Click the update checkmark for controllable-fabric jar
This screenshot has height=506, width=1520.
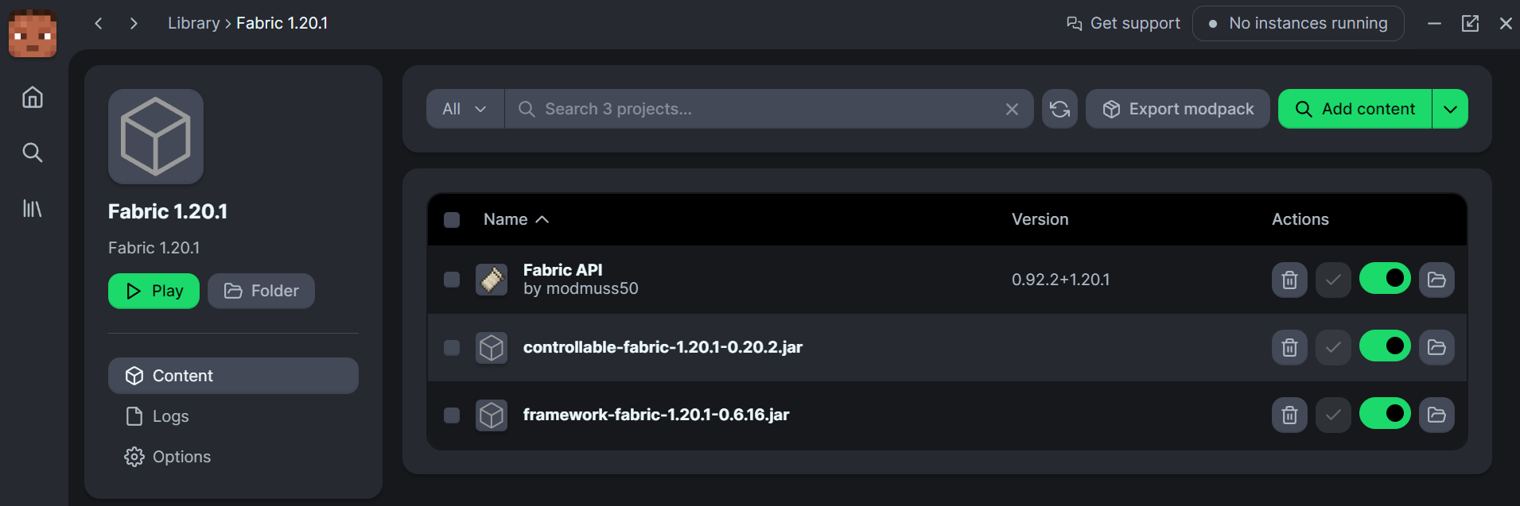[1333, 347]
